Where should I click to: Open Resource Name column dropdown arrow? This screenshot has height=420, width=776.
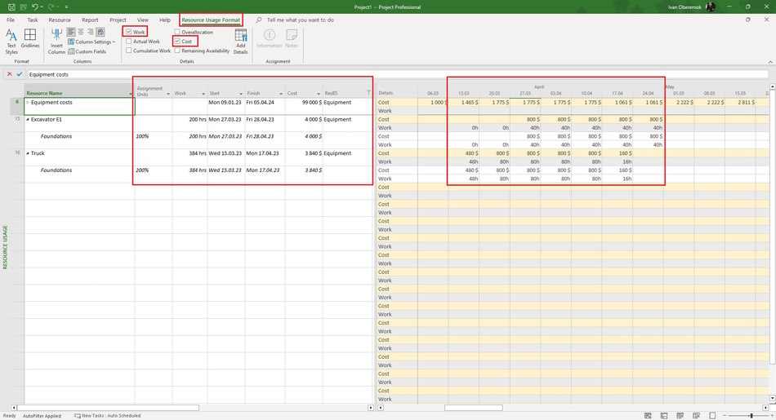coord(131,94)
